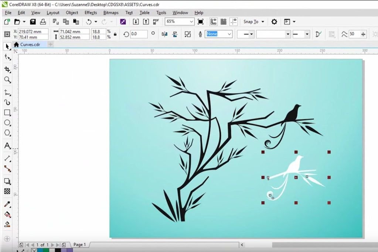This screenshot has height=252, width=378.
Task: Pick the Rectangle tool
Action: pyautogui.click(x=7, y=112)
